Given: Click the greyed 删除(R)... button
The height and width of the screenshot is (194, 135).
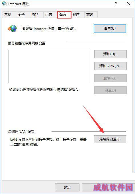Looking at the screenshot, I should 111,78.
